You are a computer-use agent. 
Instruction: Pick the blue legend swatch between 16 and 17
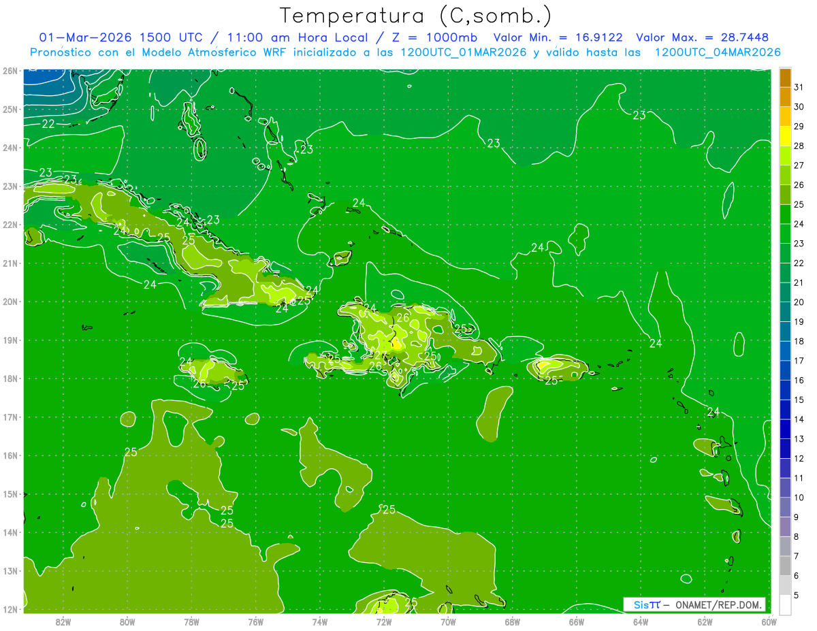[785, 371]
